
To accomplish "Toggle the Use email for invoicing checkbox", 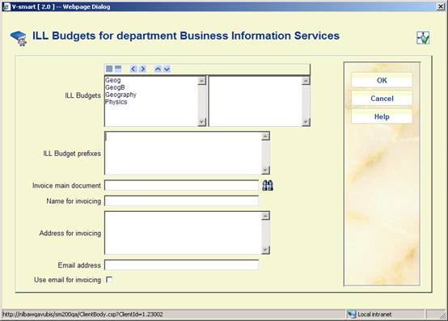I will click(109, 280).
